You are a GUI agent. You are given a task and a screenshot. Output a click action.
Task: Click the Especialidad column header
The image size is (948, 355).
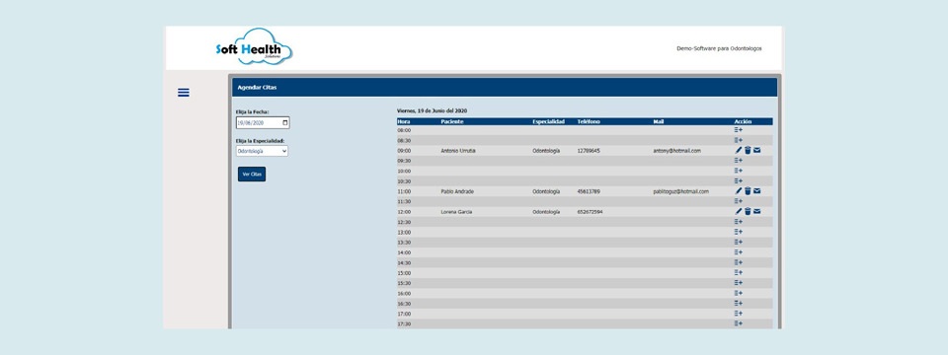(x=548, y=121)
